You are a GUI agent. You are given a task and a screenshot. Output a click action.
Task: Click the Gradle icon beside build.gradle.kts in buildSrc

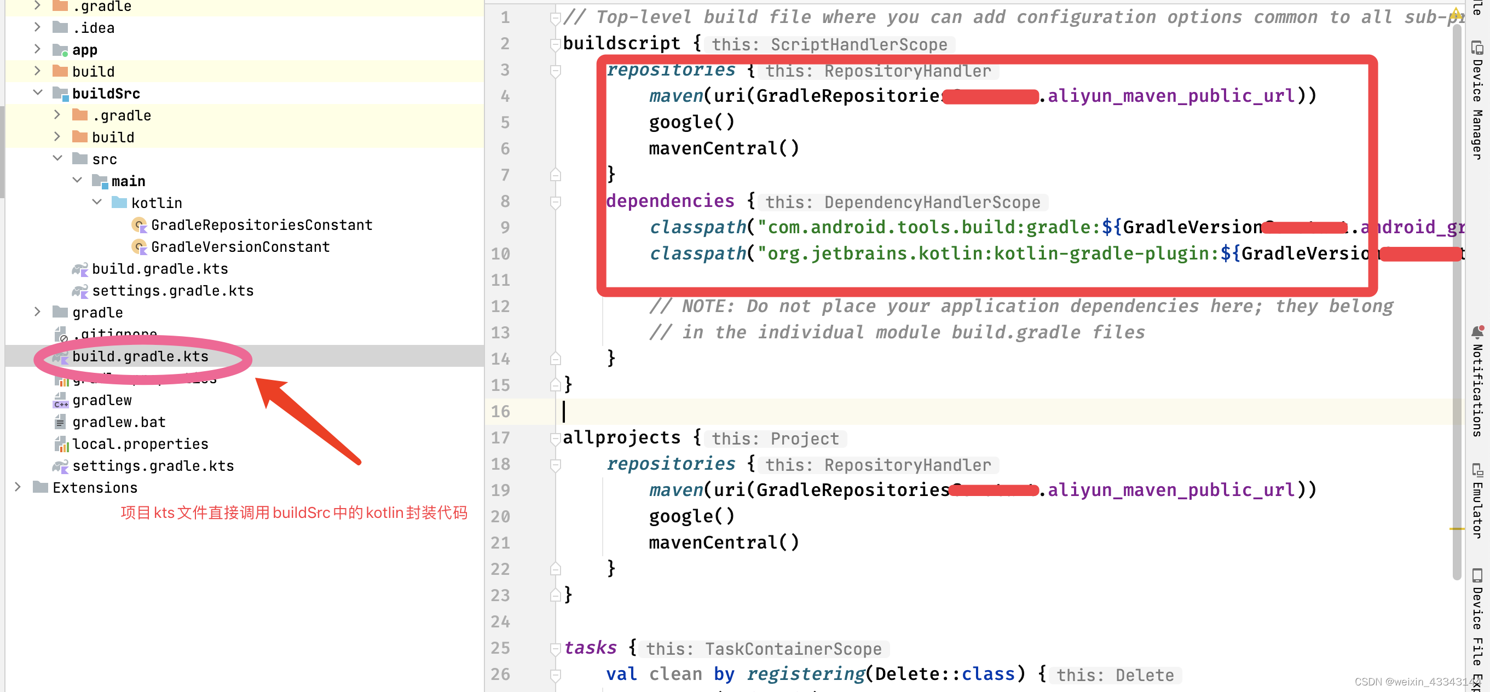[81, 268]
